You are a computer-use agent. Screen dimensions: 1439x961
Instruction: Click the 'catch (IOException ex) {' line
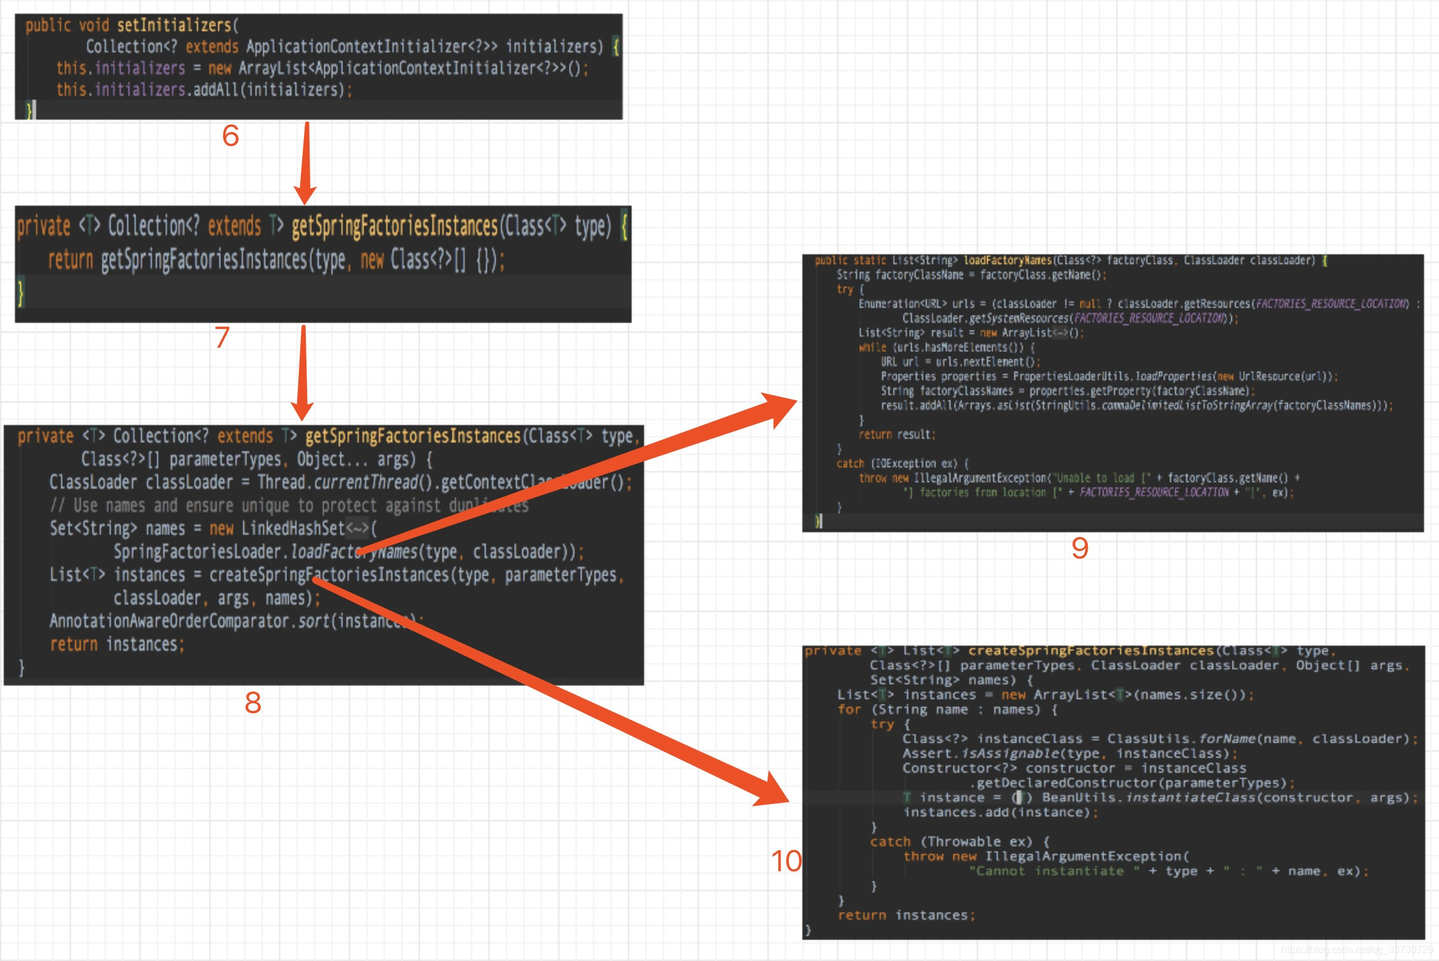tap(903, 464)
